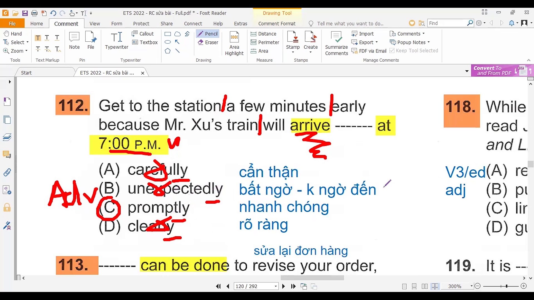Select the Area Highlight tool
The height and width of the screenshot is (300, 534).
(234, 43)
